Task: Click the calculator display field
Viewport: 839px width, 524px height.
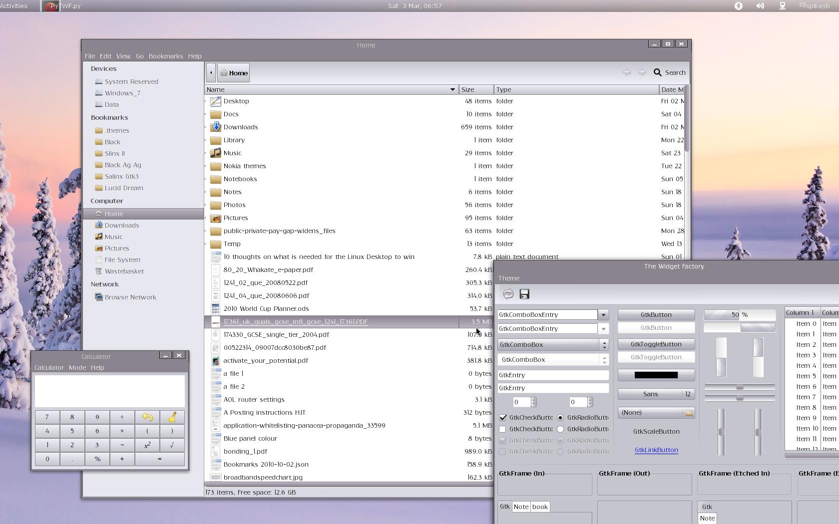Action: [110, 391]
